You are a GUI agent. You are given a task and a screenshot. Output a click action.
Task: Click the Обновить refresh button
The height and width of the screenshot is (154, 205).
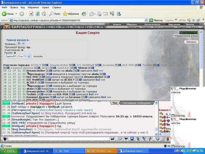191,42
